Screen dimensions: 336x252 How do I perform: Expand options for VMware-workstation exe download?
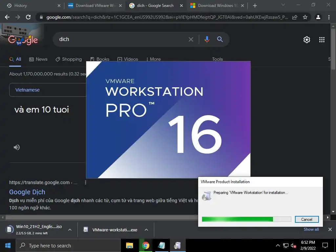point(146,230)
